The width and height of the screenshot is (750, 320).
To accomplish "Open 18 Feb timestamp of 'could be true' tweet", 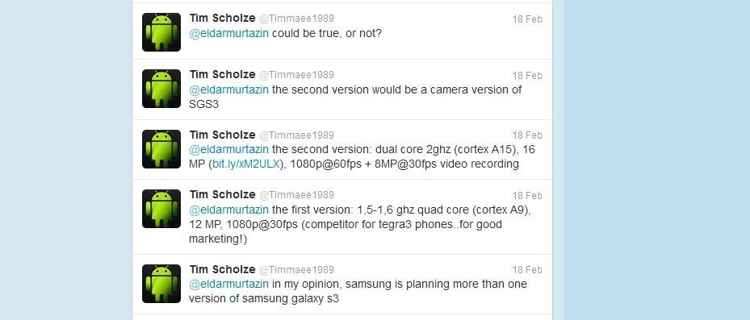I will click(527, 19).
